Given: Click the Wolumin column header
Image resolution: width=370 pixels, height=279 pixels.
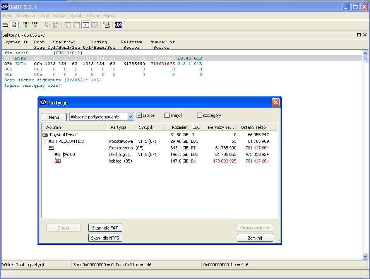Looking at the screenshot, I should tap(75, 127).
